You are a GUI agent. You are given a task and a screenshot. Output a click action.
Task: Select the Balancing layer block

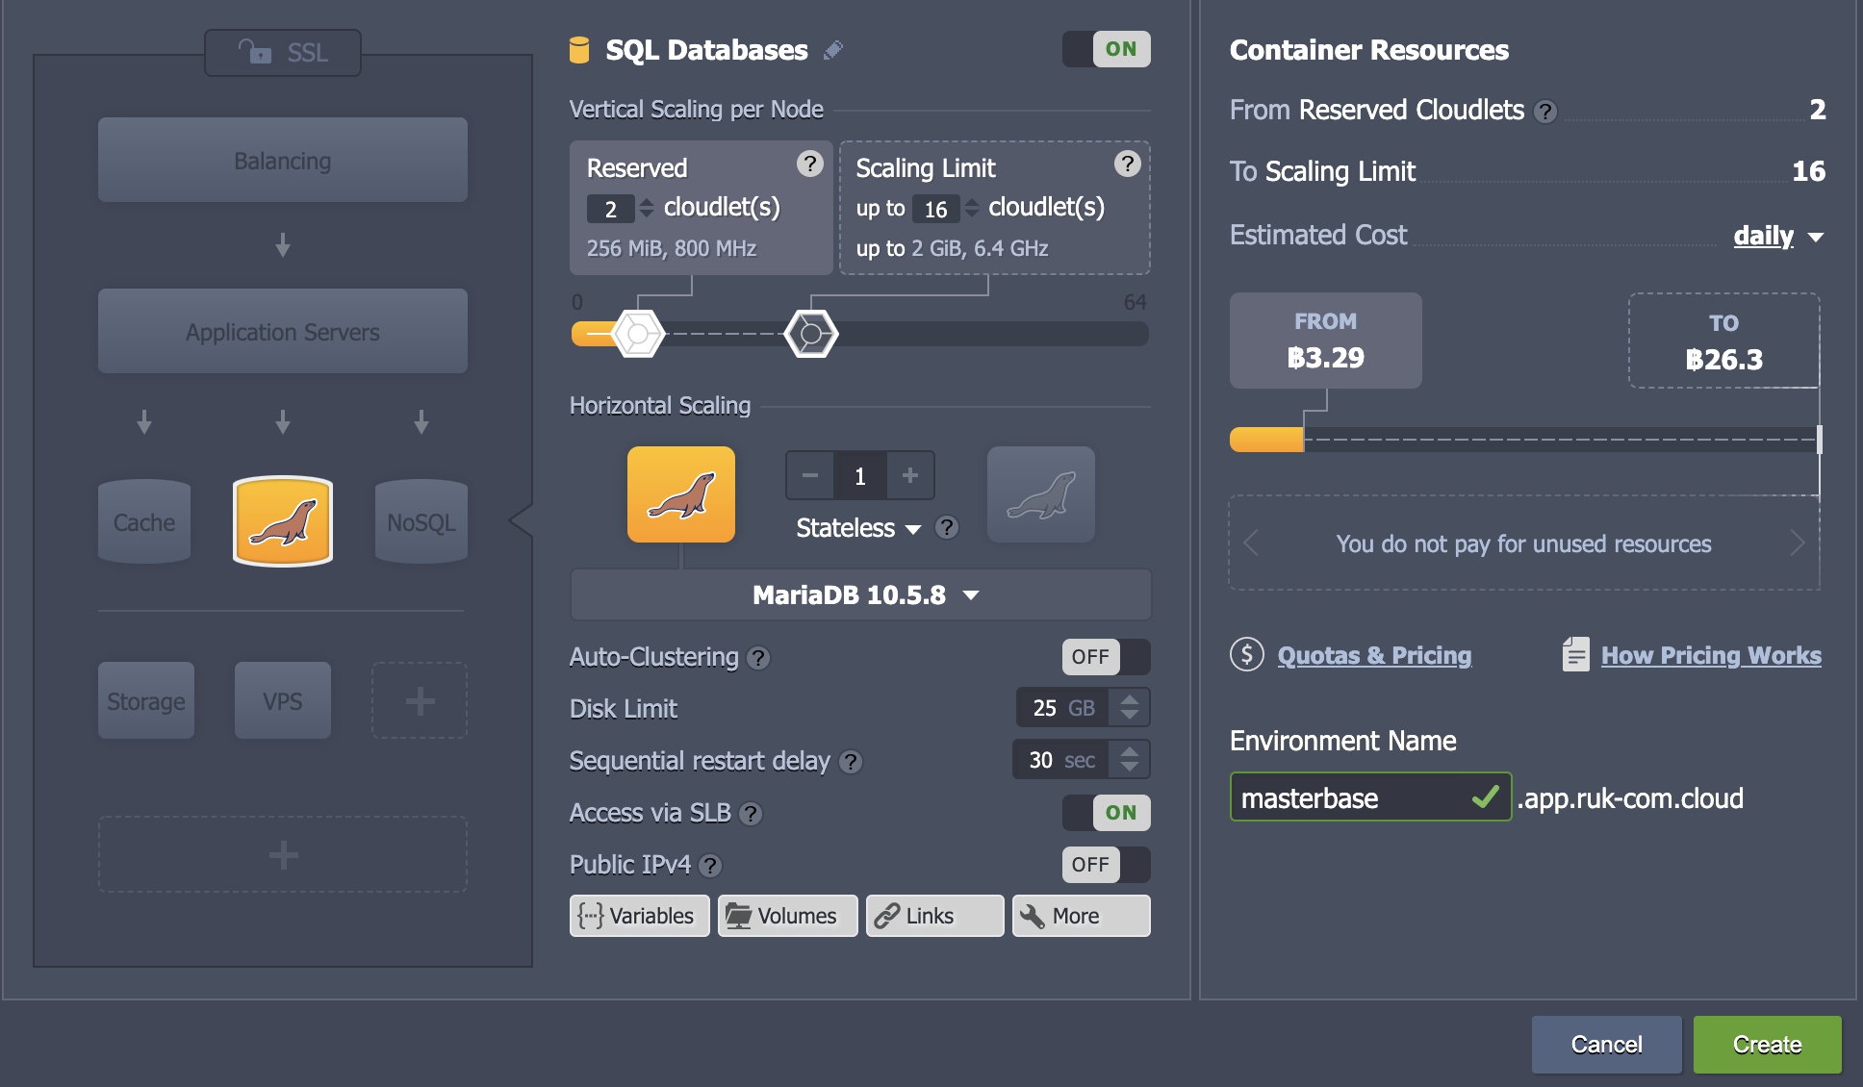(283, 160)
